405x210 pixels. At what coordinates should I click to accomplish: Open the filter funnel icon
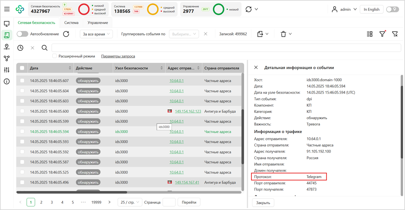(382, 34)
